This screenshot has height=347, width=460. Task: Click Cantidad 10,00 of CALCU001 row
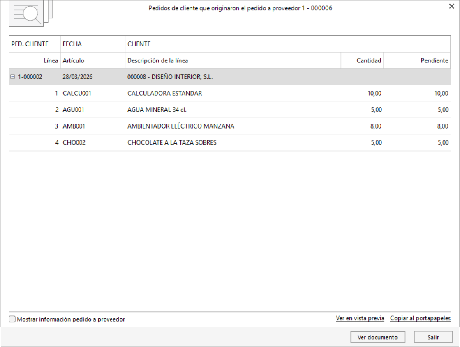[x=374, y=93]
